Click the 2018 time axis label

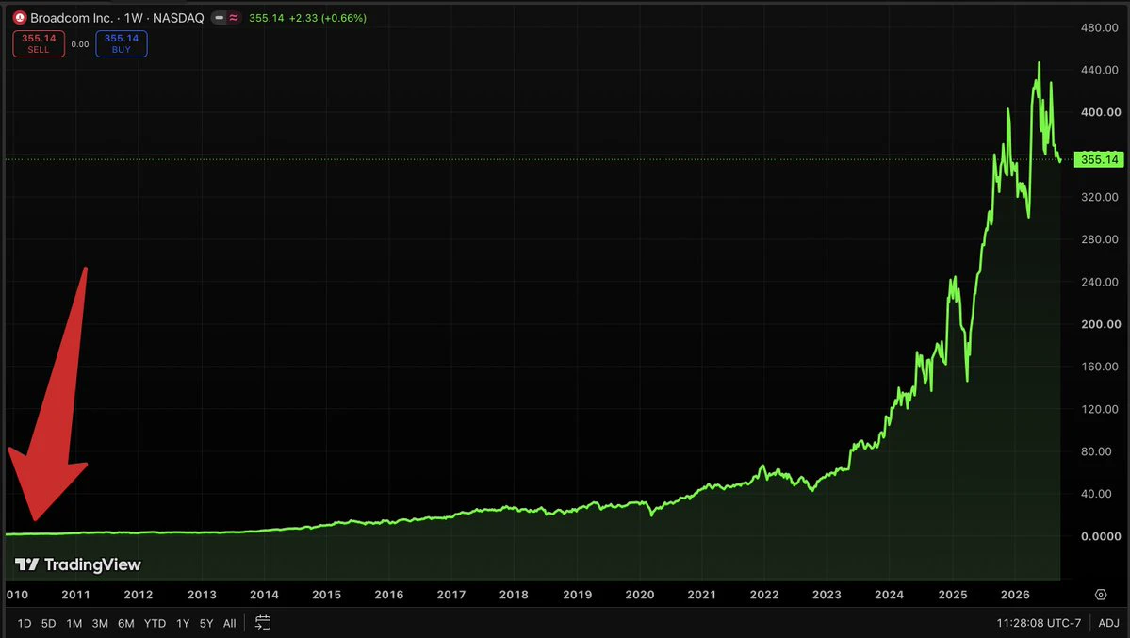click(514, 595)
